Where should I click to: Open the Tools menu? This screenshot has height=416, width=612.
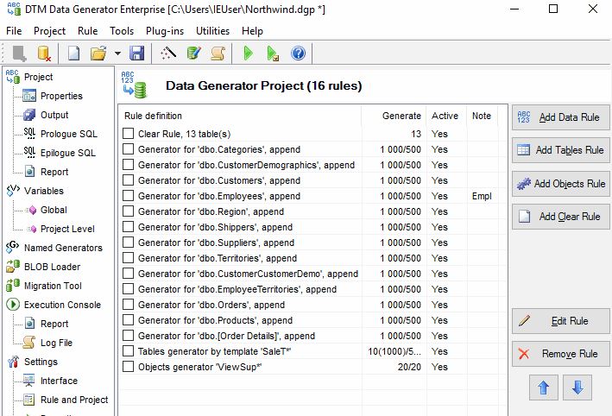[x=122, y=31]
